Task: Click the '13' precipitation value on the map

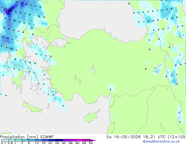Action: click(26, 4)
